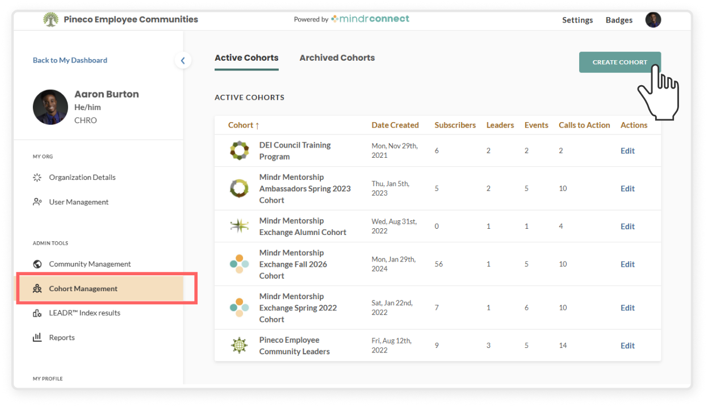Click Exchange Alumni Cohort star icon
708x407 pixels.
click(x=239, y=226)
